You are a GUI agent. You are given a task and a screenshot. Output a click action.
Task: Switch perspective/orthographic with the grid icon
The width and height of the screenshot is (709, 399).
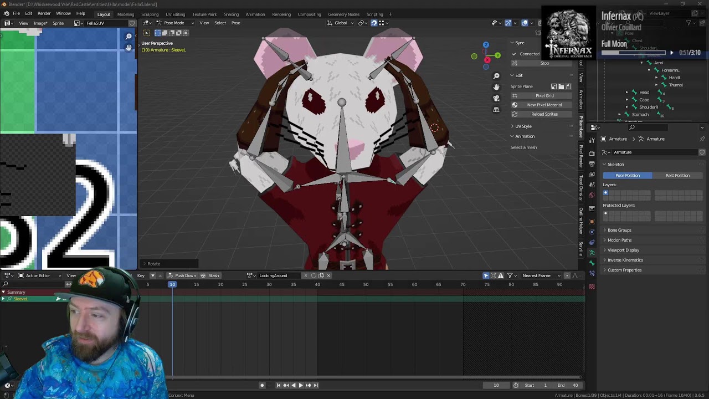496,110
